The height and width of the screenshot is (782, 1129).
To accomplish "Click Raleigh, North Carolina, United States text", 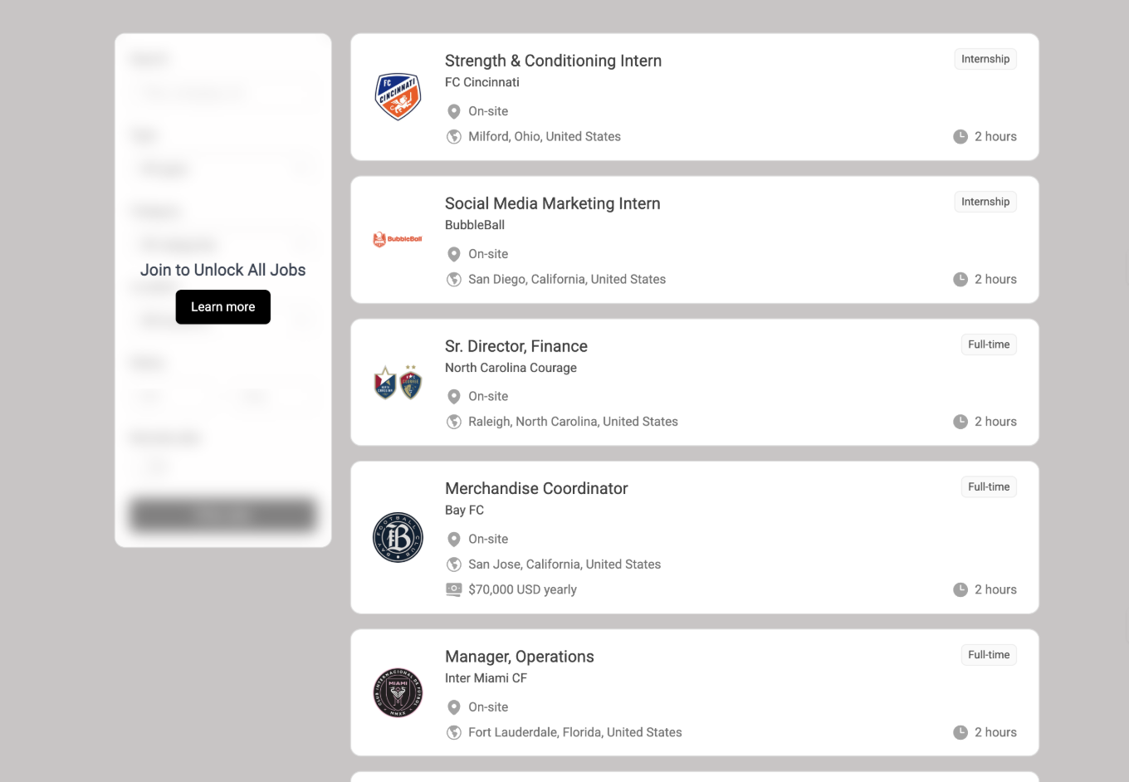I will [573, 422].
